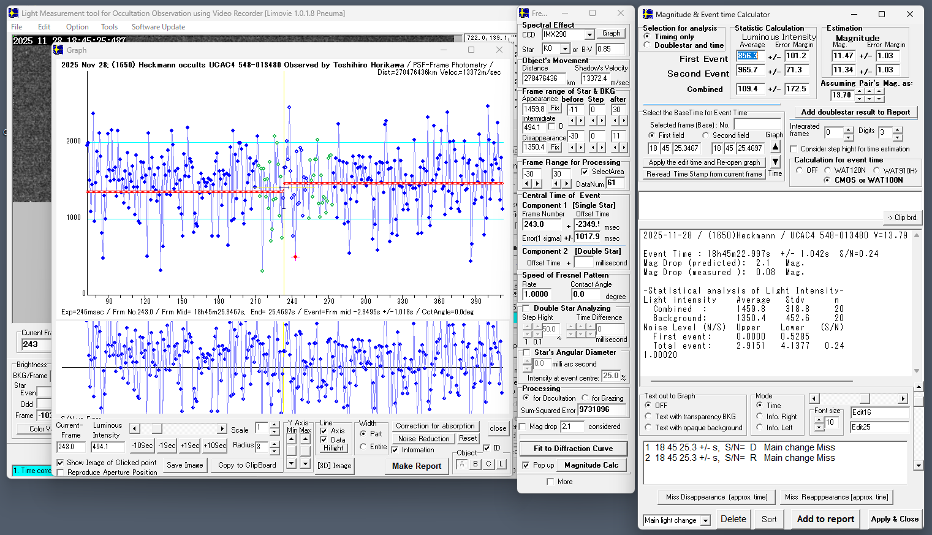
Task: Expand the CCD IMX290 dropdown
Action: tap(589, 35)
